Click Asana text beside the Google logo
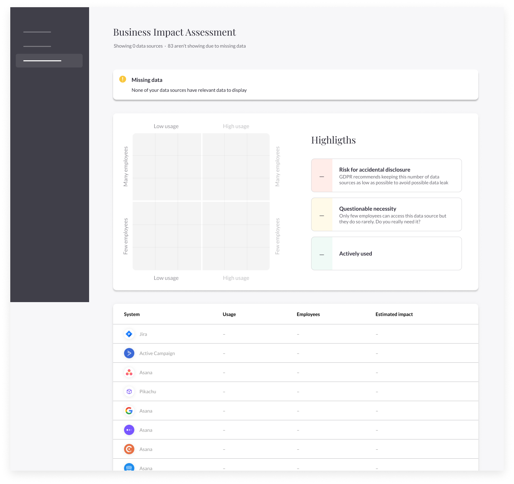The height and width of the screenshot is (484, 514). pos(146,411)
